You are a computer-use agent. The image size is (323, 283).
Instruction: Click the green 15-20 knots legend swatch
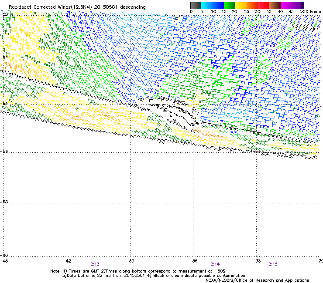coord(230,5)
